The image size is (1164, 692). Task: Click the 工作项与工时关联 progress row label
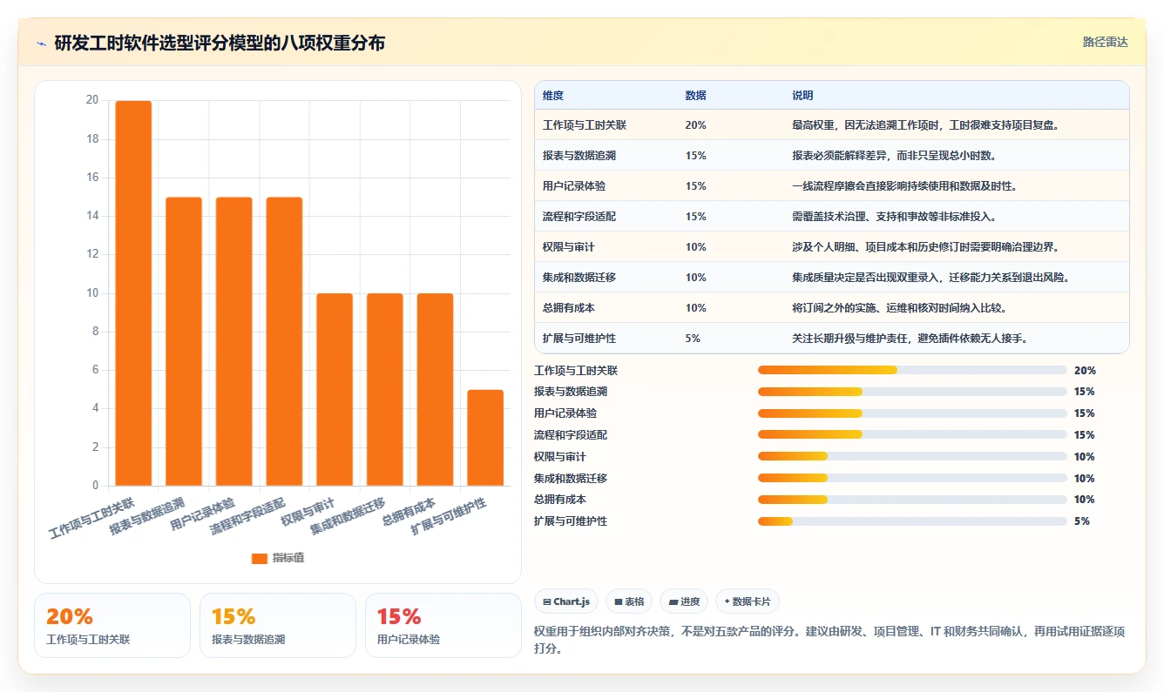576,370
